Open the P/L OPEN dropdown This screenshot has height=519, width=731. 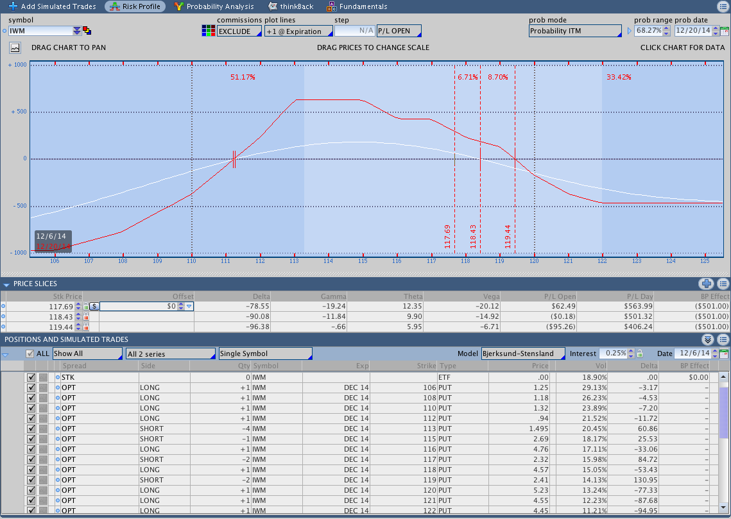point(399,31)
